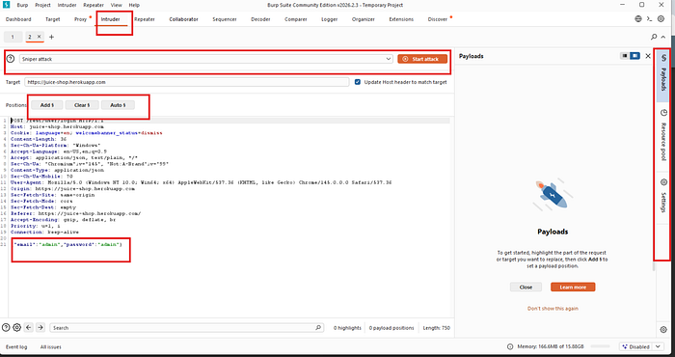Click the memory usage progress bar
Screen dimensions: 675x357
pos(600,346)
